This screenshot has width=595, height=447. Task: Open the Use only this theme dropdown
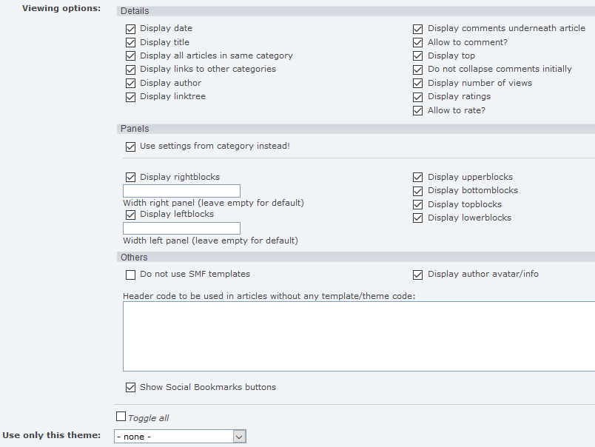(x=180, y=437)
